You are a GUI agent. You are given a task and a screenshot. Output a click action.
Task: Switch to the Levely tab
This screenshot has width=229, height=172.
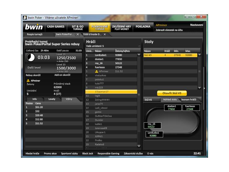[x=52, y=99]
